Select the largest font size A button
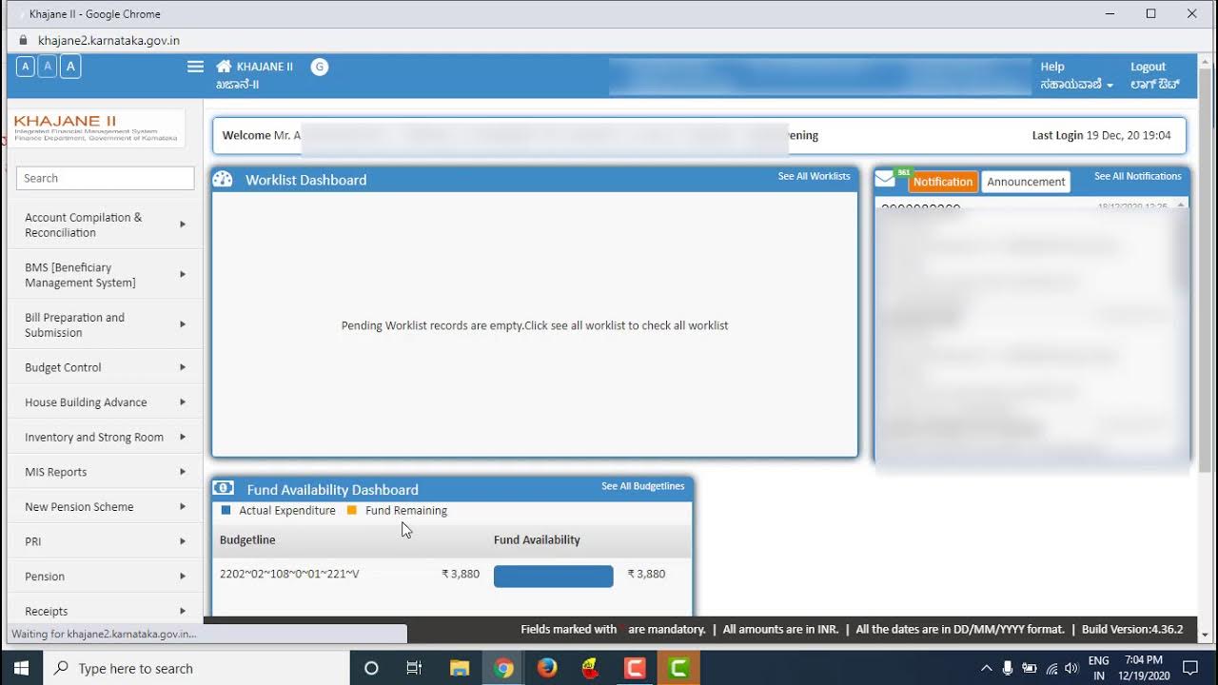The width and height of the screenshot is (1218, 685). click(70, 66)
